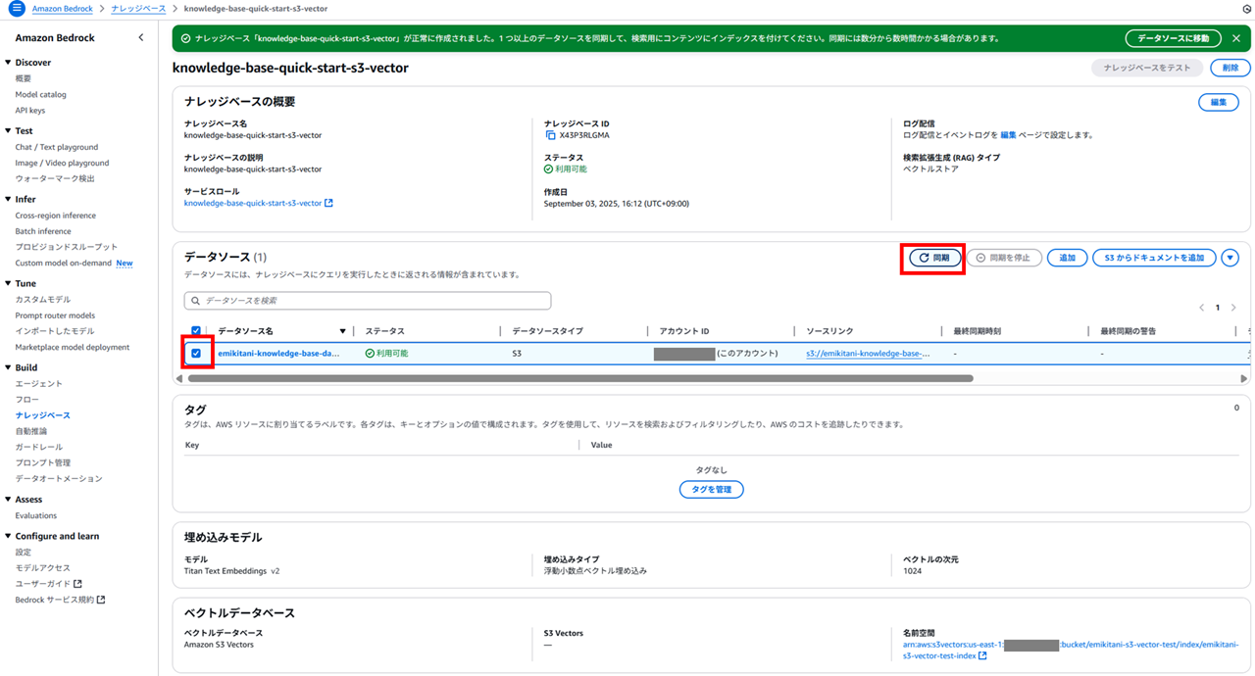
Task: Collapse the Build sidebar section
Action: coord(8,368)
